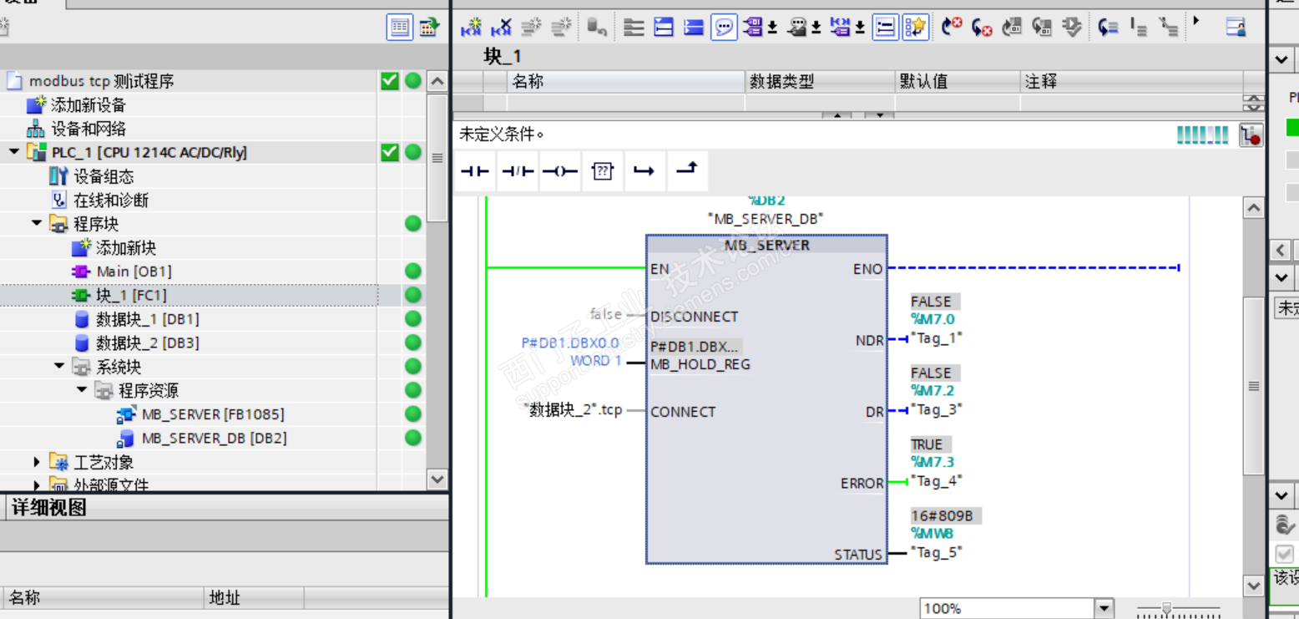
Task: Click the go to next error icon
Action: [982, 28]
